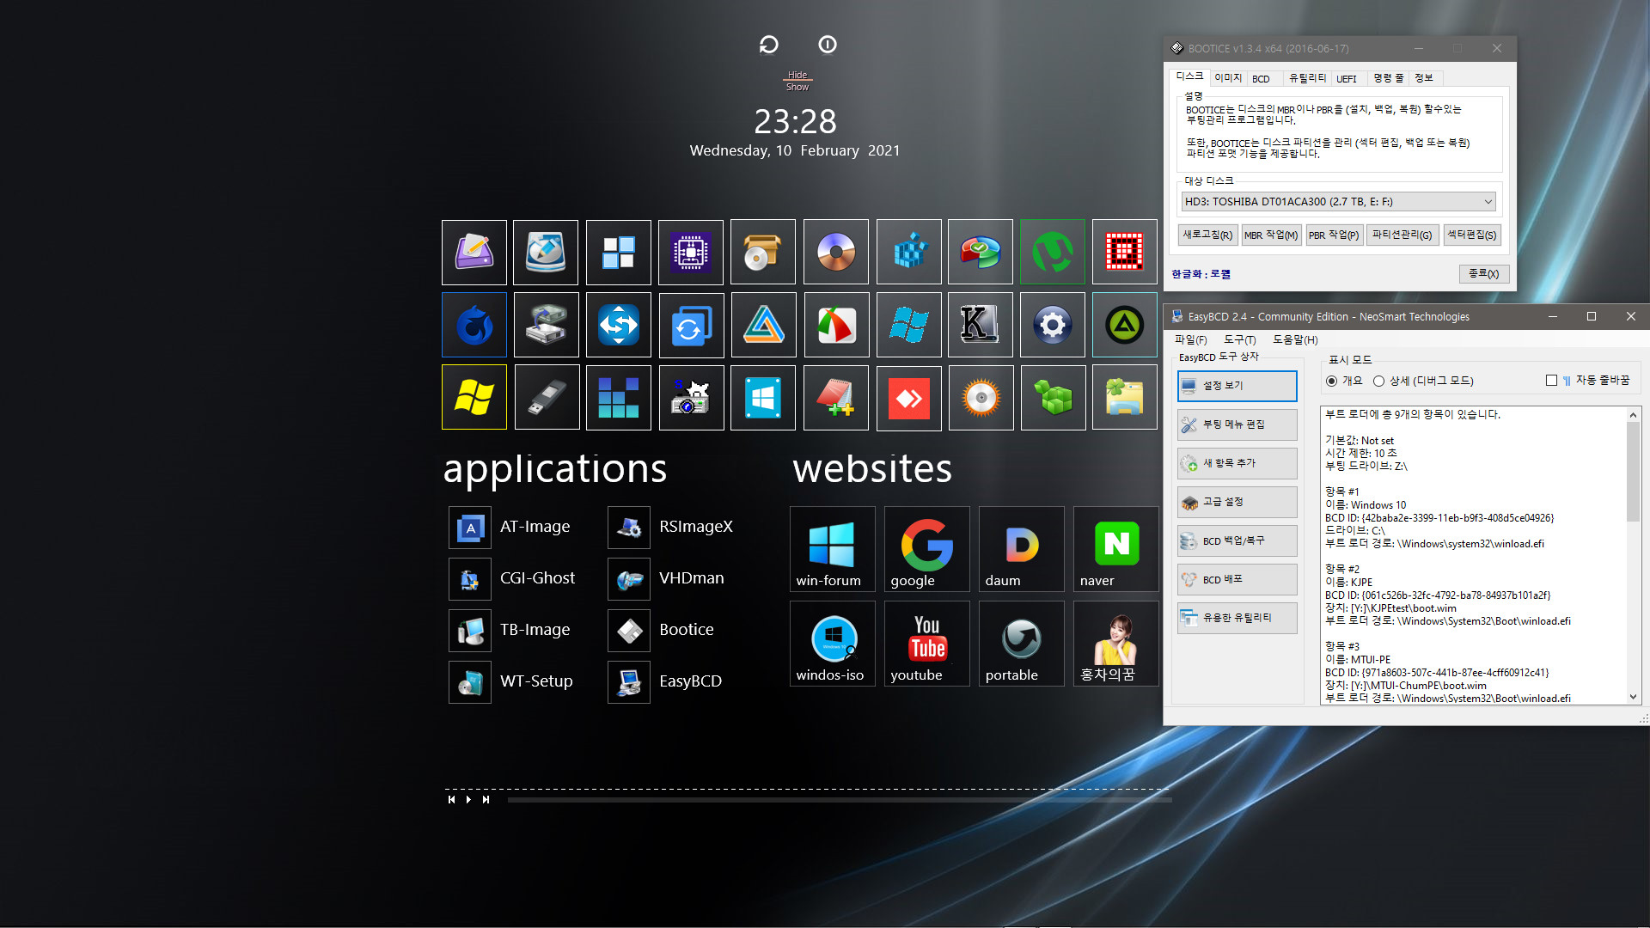Open the 파일(F) menu in EasyBCD
The image size is (1650, 928).
(1191, 340)
